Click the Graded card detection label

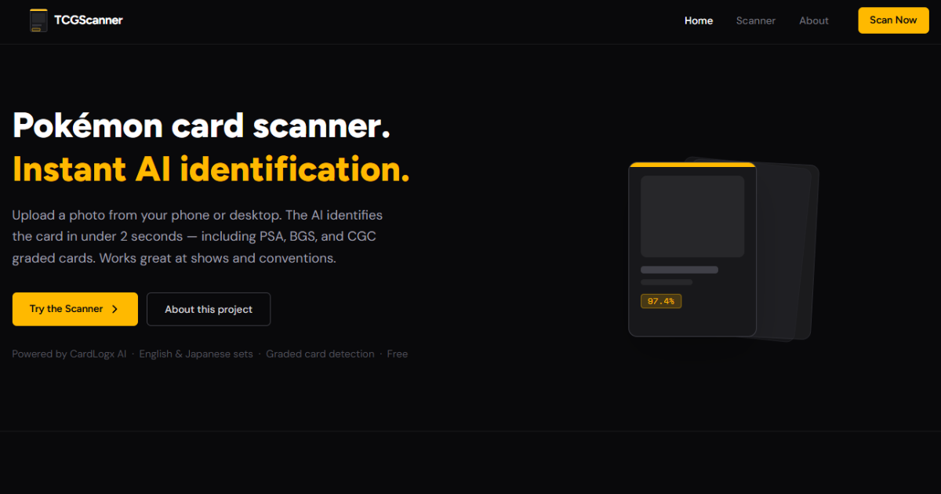(x=320, y=354)
